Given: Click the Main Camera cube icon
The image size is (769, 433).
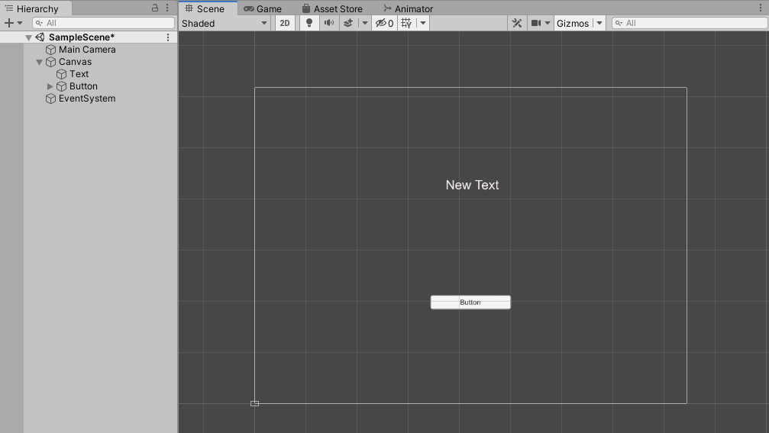Looking at the screenshot, I should pos(50,50).
